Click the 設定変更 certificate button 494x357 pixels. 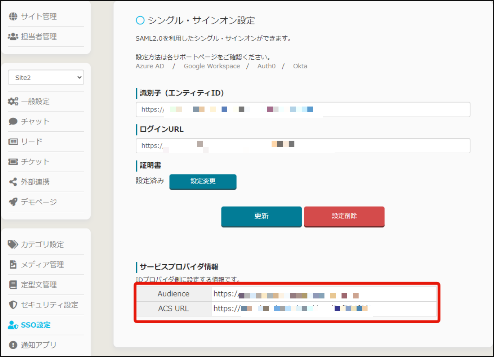tap(203, 181)
